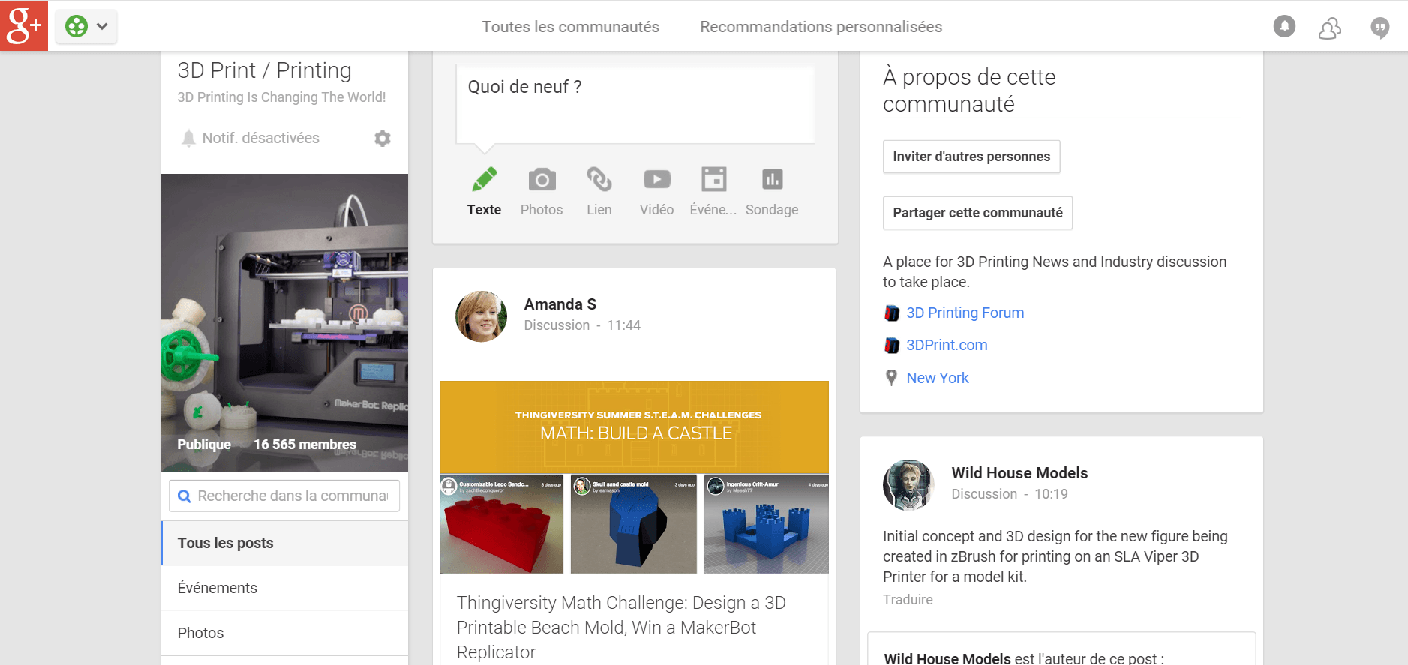Open the Math: Build a Castle banner
The height and width of the screenshot is (665, 1408).
(634, 427)
